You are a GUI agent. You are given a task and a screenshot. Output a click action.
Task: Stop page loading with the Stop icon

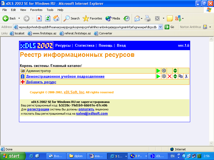(39, 18)
